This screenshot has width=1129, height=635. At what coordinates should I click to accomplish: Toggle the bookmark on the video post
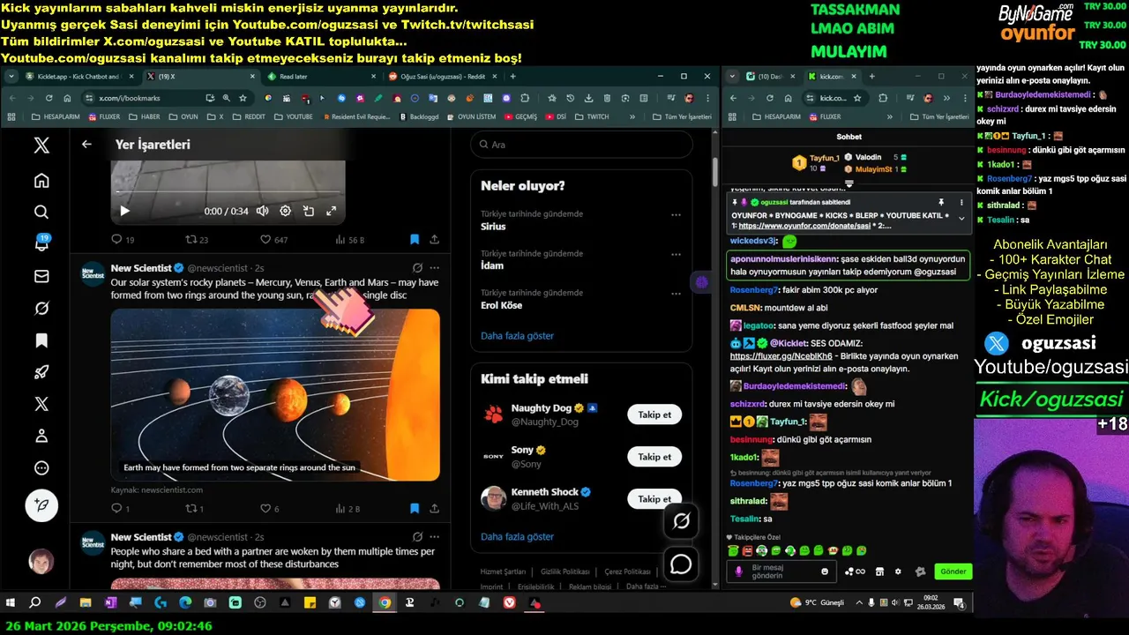coord(415,239)
